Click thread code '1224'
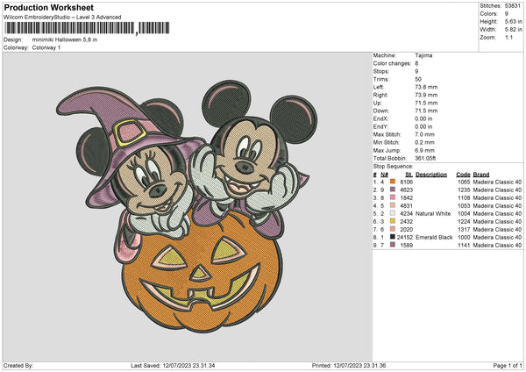Viewport: 526px width, 372px height. (464, 222)
